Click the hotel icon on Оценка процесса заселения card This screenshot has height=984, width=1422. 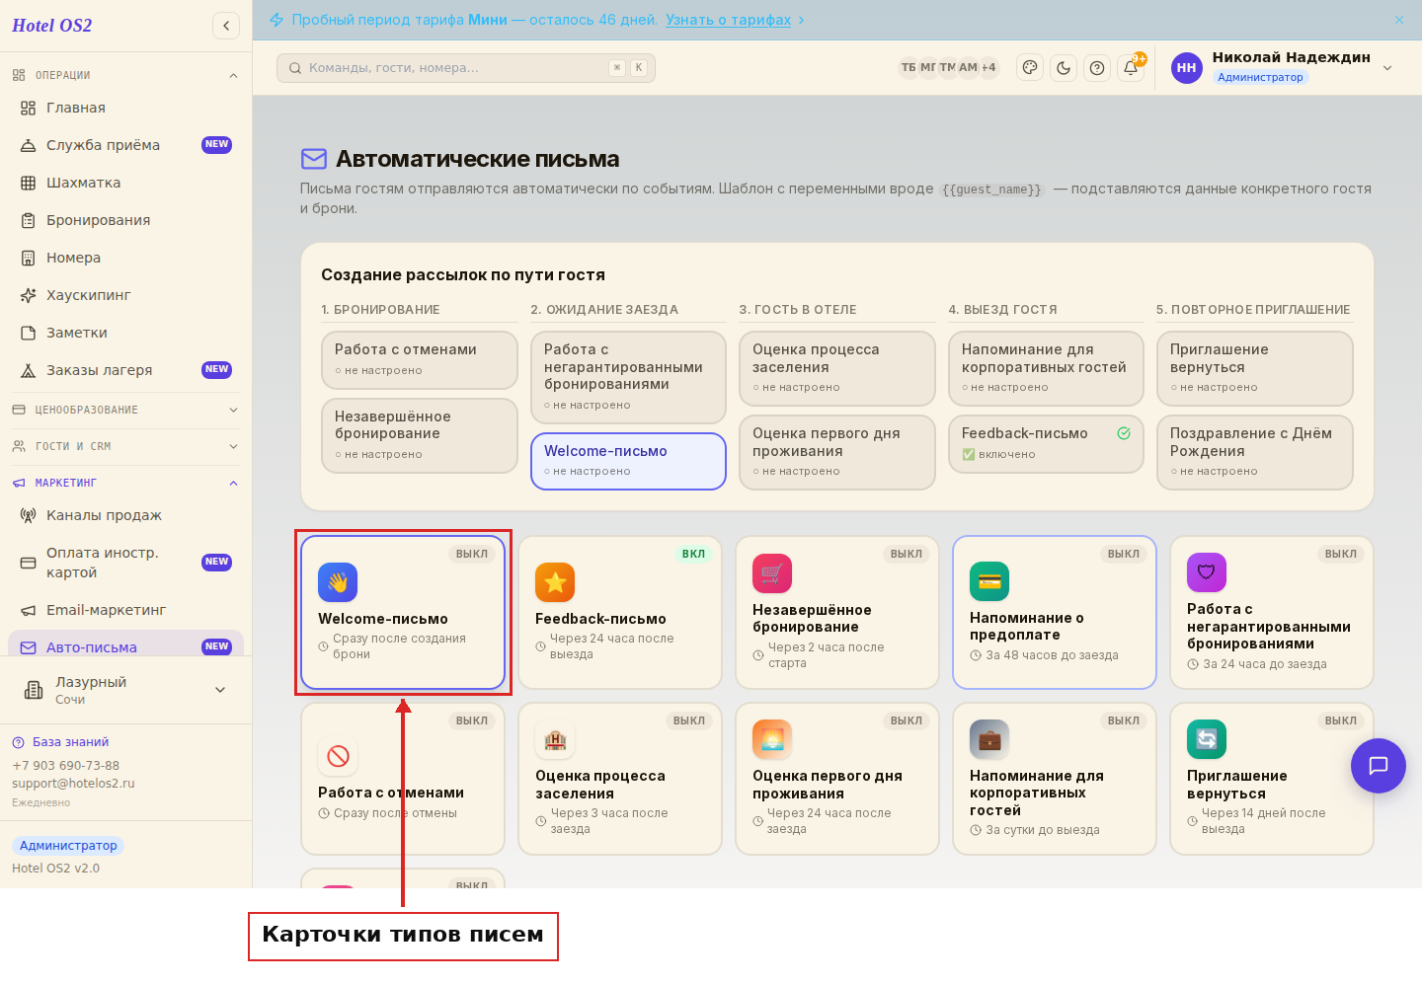(x=555, y=739)
